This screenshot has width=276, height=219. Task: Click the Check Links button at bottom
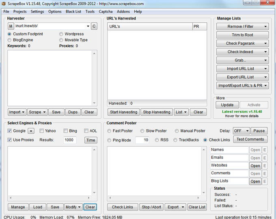click(123, 207)
